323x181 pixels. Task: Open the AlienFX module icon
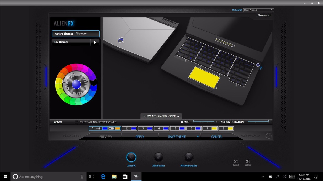click(131, 157)
